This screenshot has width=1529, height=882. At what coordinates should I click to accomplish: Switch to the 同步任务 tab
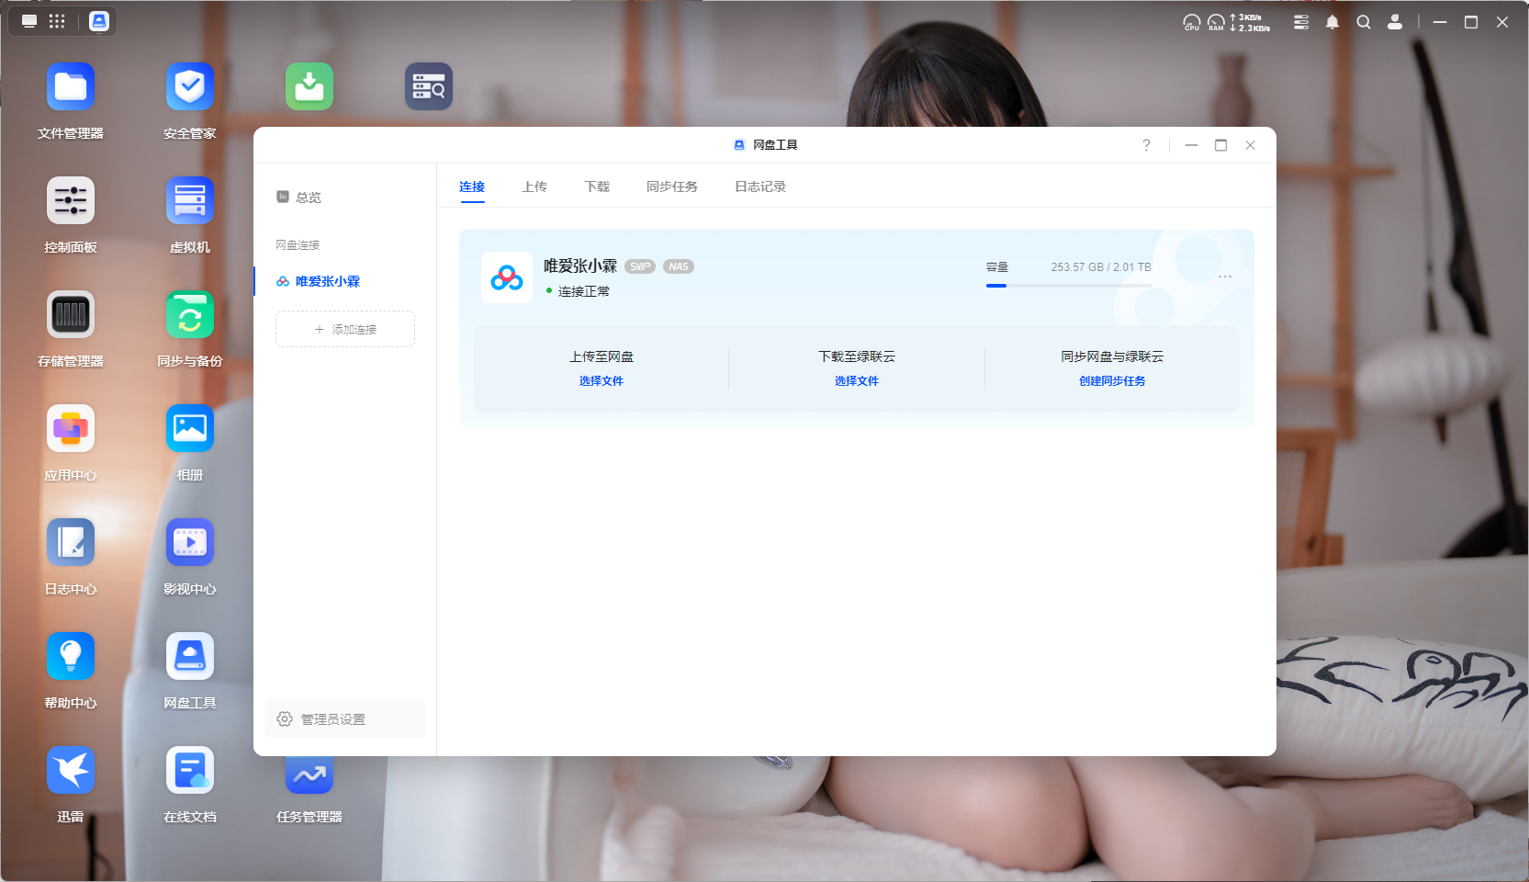[672, 187]
